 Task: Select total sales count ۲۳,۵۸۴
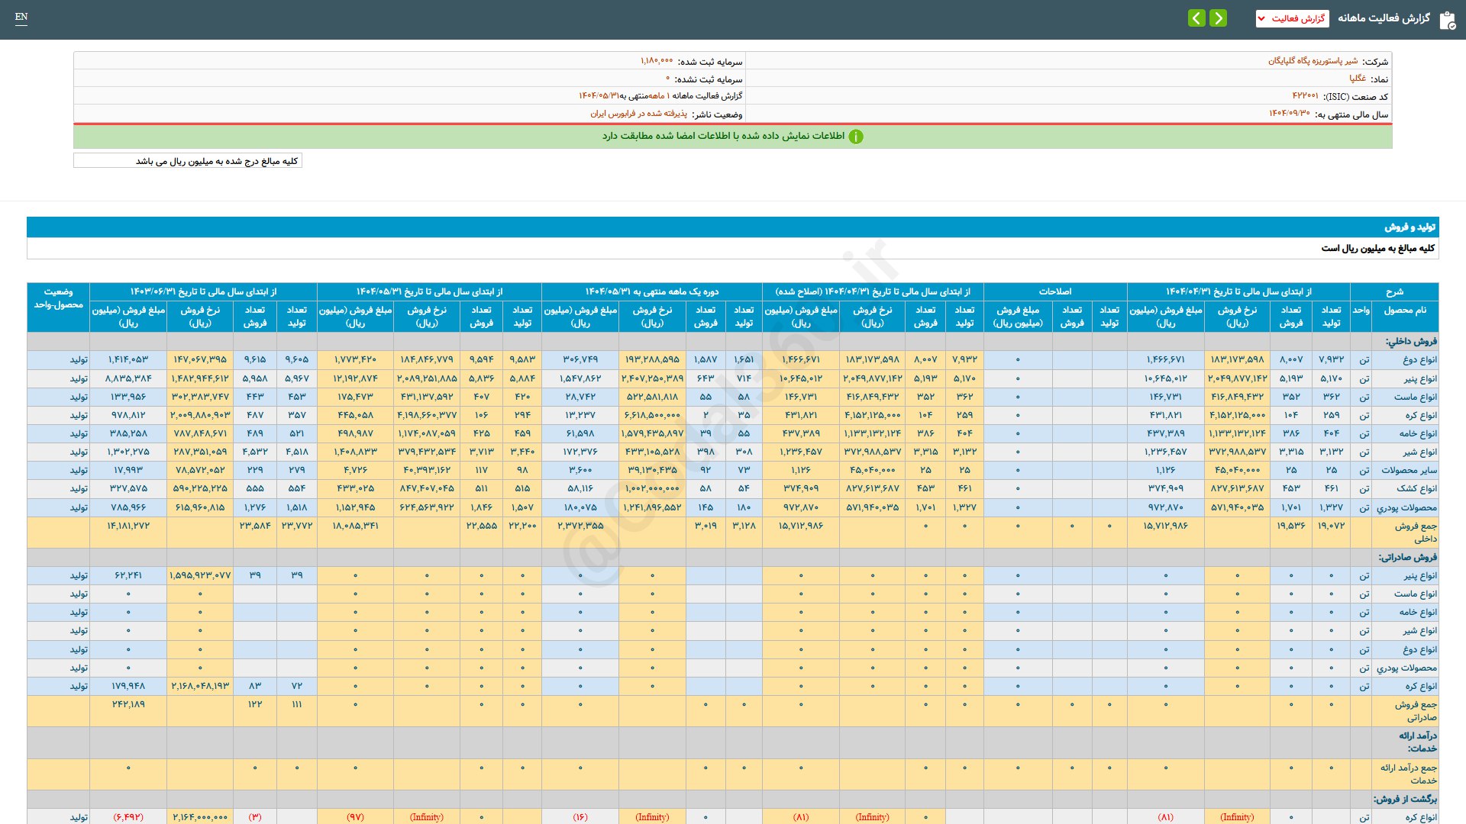point(255,526)
